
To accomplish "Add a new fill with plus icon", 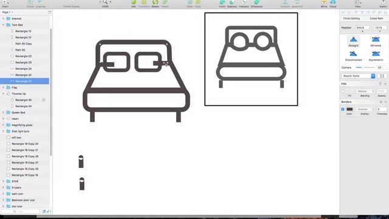I will (x=385, y=84).
